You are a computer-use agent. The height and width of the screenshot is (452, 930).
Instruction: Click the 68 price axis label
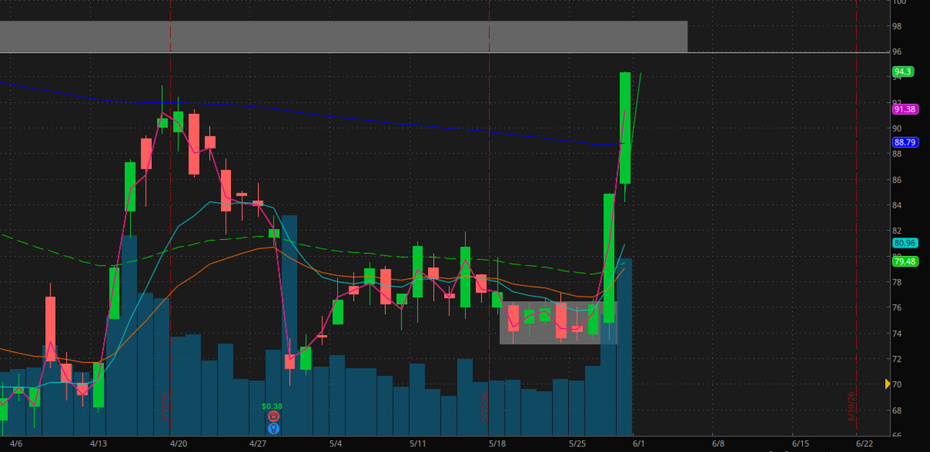[897, 410]
